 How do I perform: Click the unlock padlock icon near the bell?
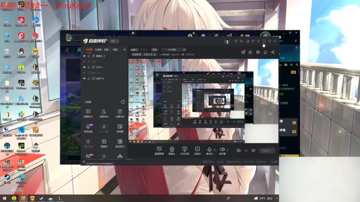point(250,52)
